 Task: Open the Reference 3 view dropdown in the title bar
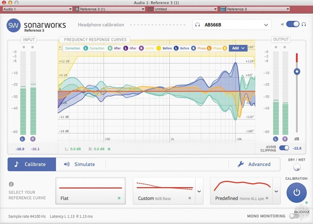(258, 9)
